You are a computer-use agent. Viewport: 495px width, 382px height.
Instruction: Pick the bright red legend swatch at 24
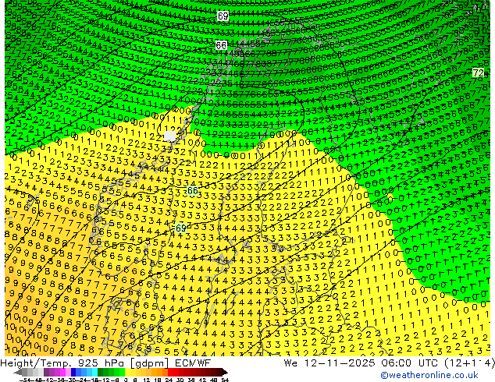click(170, 372)
